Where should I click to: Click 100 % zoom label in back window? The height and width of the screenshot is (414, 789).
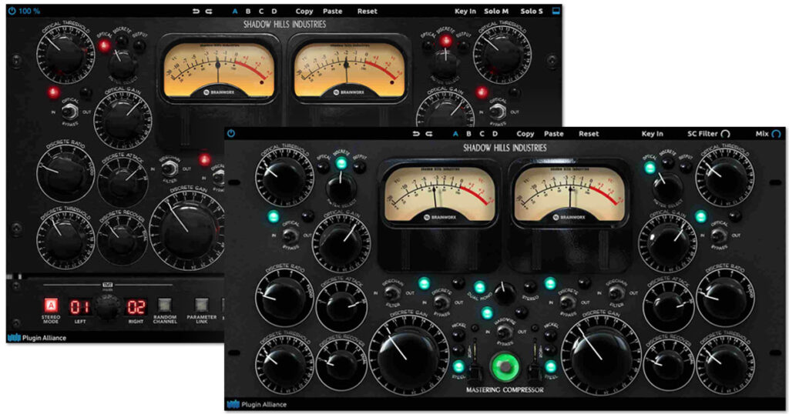[29, 11]
